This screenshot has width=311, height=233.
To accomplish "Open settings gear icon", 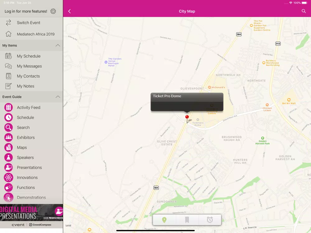I will click(x=53, y=11).
